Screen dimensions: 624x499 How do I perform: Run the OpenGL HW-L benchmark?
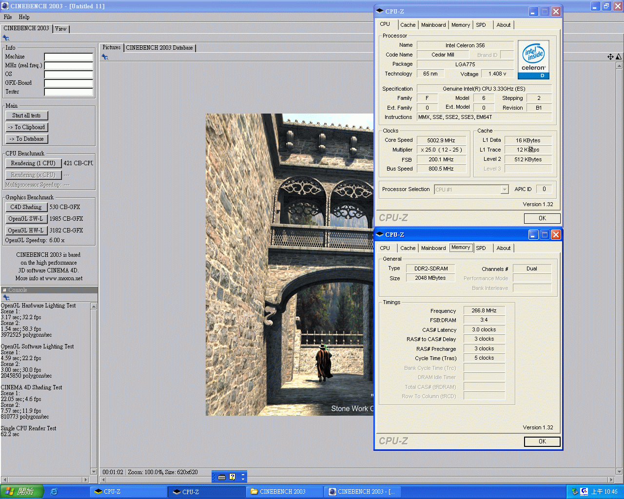click(26, 230)
